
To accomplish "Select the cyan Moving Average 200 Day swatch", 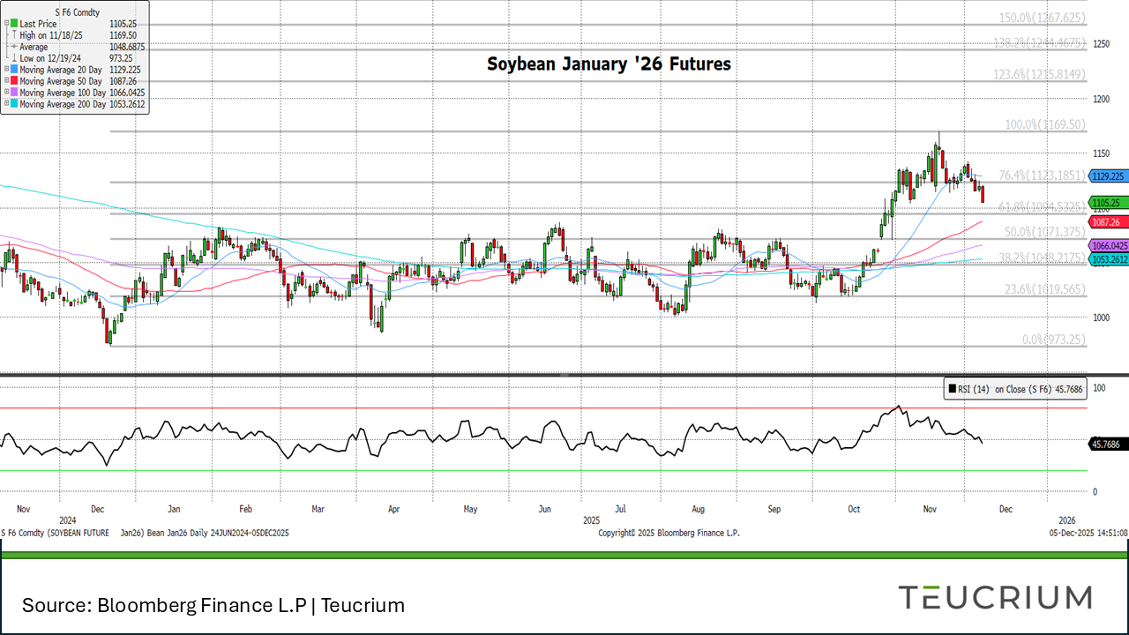I will tap(14, 103).
